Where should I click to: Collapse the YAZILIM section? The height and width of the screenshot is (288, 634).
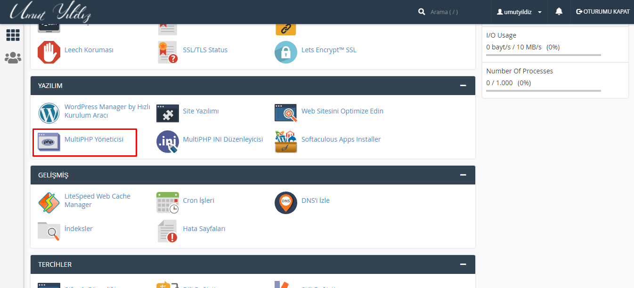pos(463,86)
